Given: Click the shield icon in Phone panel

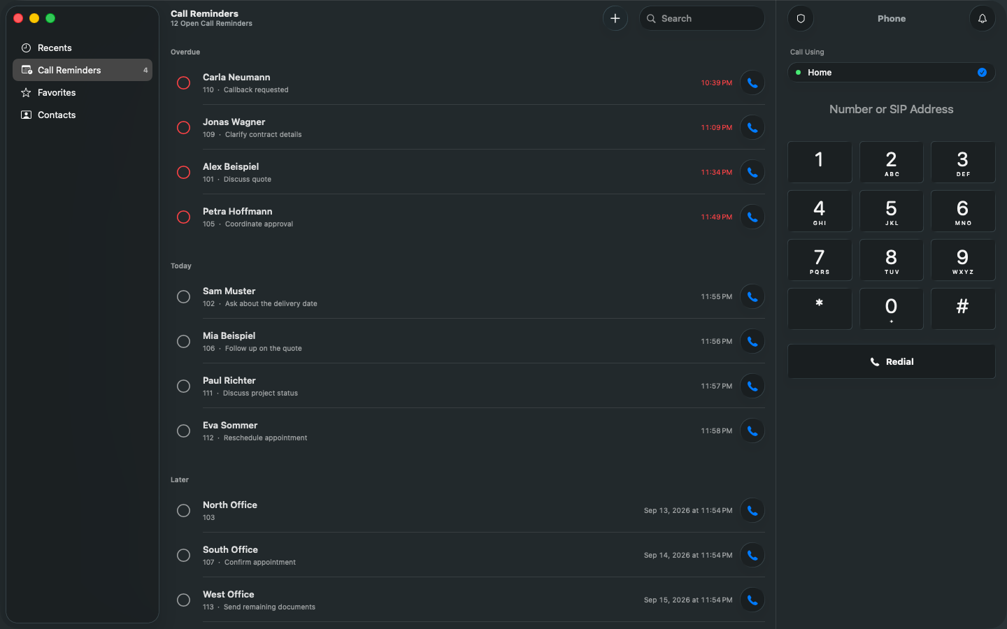Looking at the screenshot, I should (801, 18).
